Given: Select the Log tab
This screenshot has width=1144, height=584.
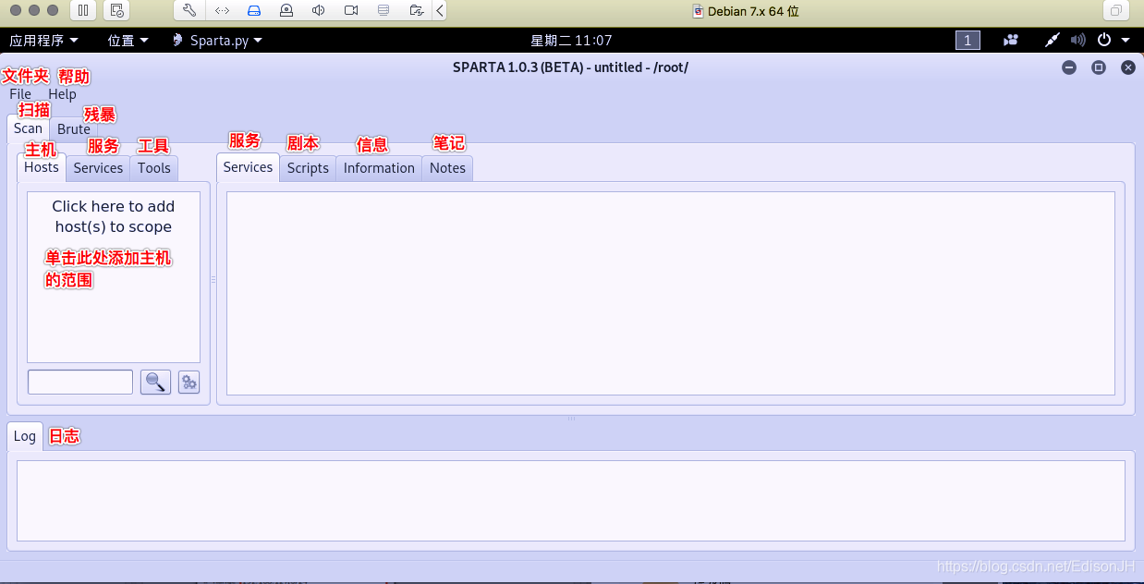Looking at the screenshot, I should click(x=25, y=436).
